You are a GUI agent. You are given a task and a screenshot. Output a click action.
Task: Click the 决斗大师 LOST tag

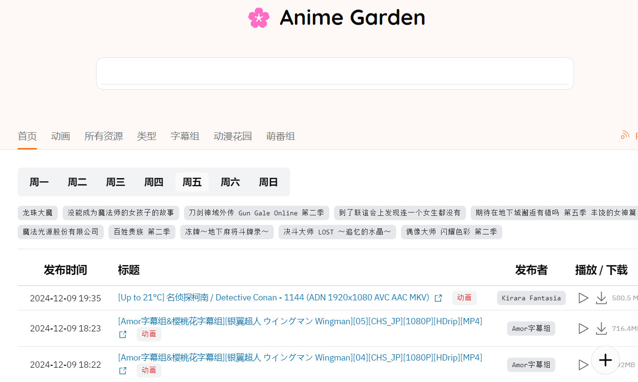(x=337, y=232)
